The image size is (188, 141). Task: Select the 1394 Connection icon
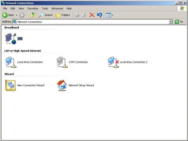click(62, 62)
